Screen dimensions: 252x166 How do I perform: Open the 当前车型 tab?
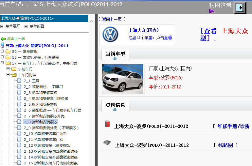click(115, 55)
